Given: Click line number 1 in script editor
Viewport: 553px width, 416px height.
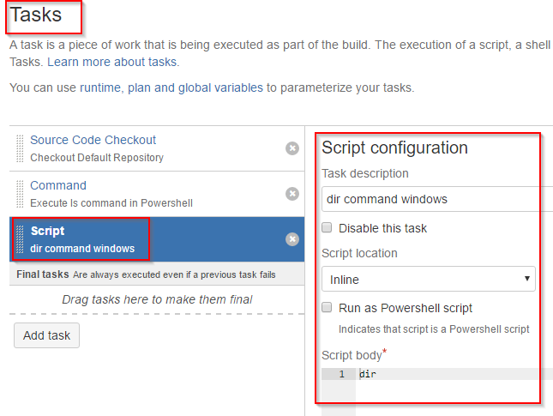Looking at the screenshot, I should click(x=341, y=375).
